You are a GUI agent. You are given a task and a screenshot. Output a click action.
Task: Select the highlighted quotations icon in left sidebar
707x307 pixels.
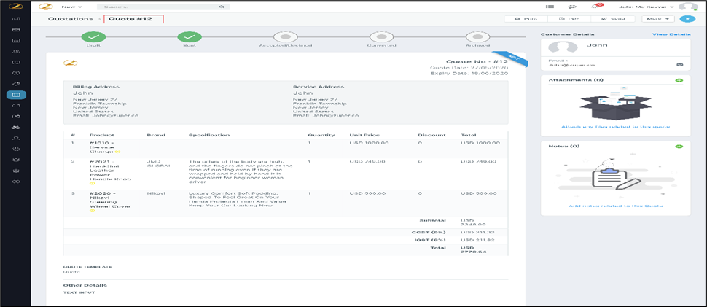click(x=16, y=95)
